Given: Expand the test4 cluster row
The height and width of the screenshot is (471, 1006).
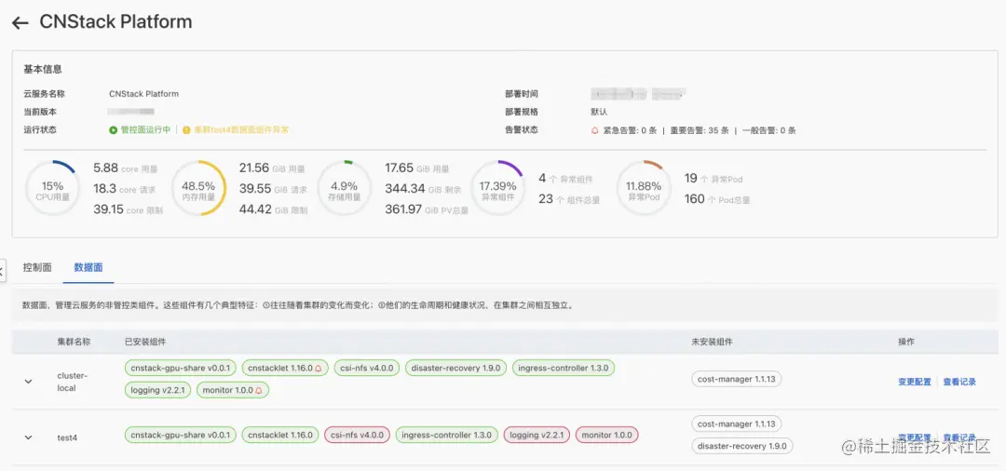Looking at the screenshot, I should pyautogui.click(x=28, y=437).
